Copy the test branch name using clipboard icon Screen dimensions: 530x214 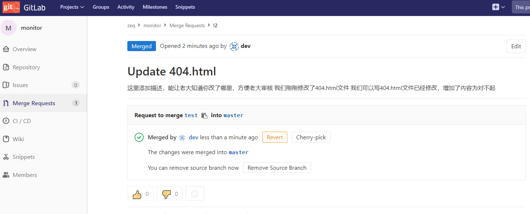point(204,115)
